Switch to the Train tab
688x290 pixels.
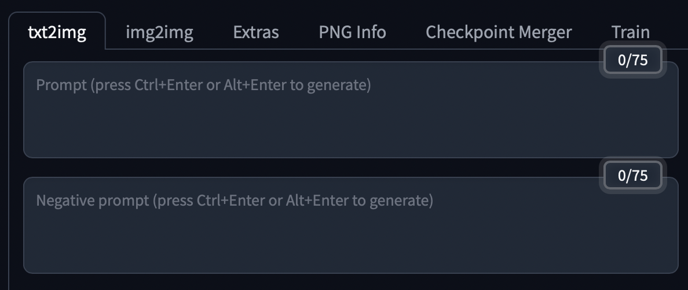click(630, 32)
